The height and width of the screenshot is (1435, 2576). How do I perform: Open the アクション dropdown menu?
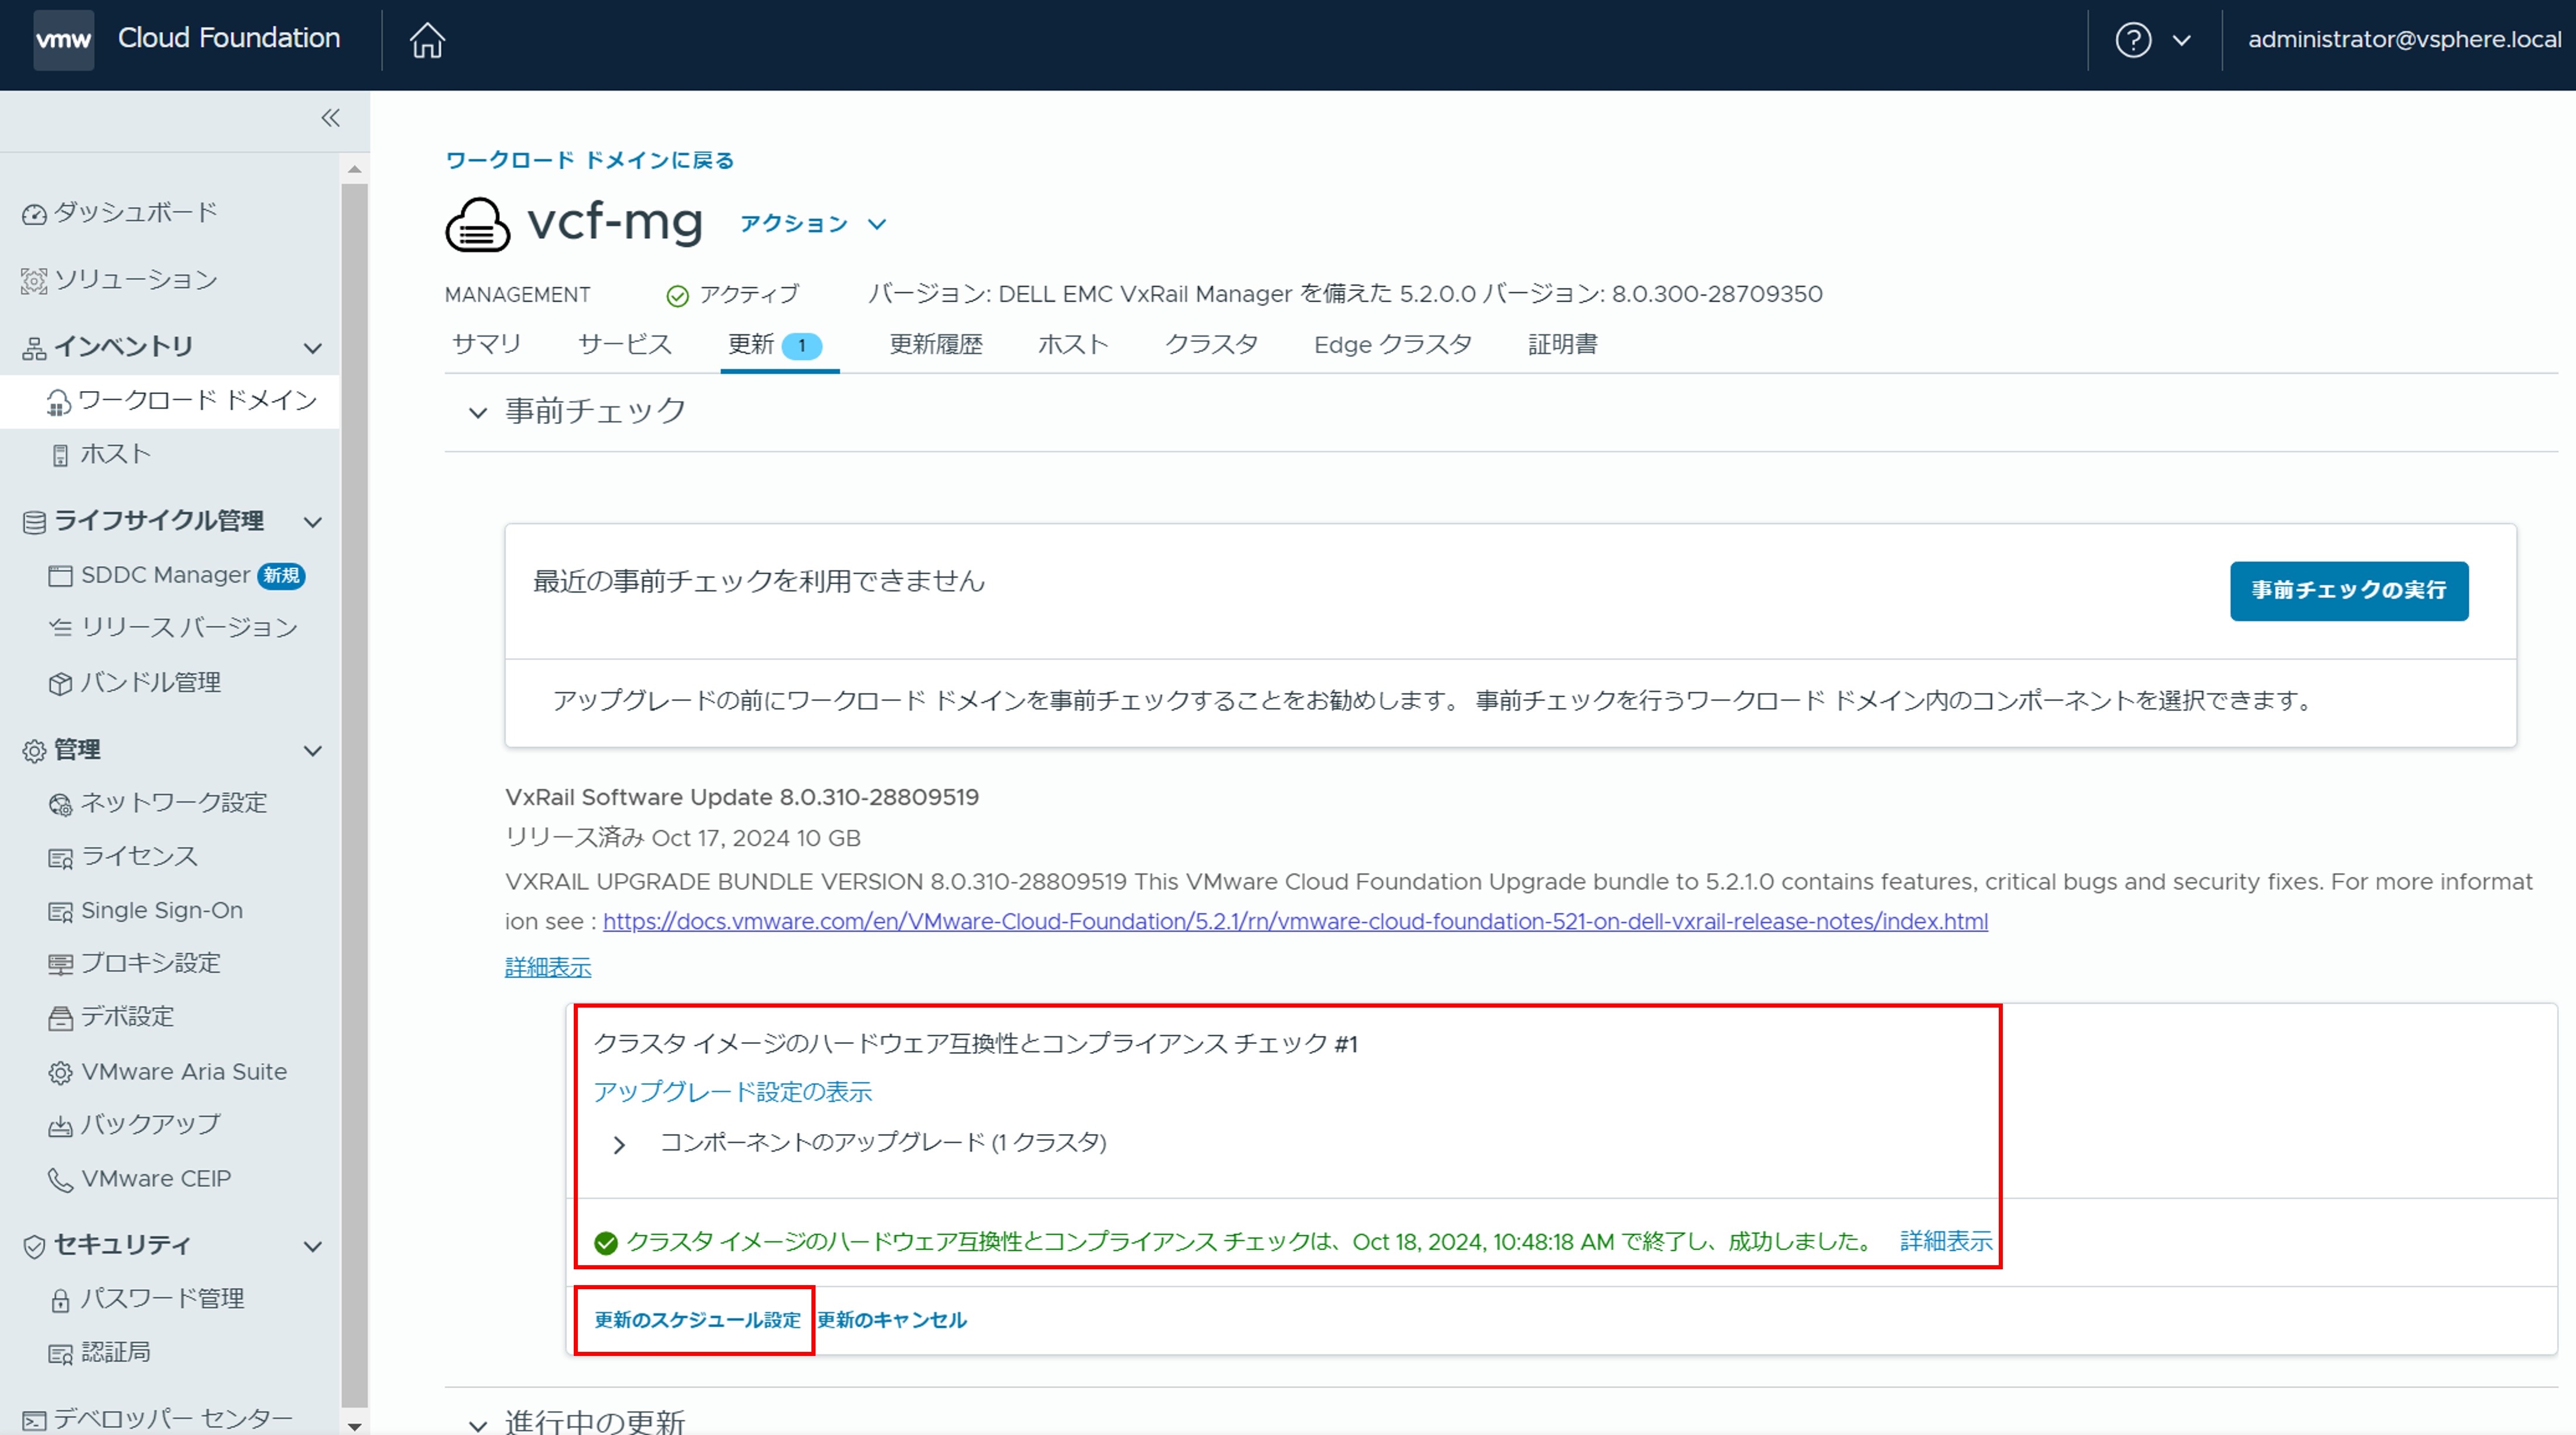(x=813, y=224)
